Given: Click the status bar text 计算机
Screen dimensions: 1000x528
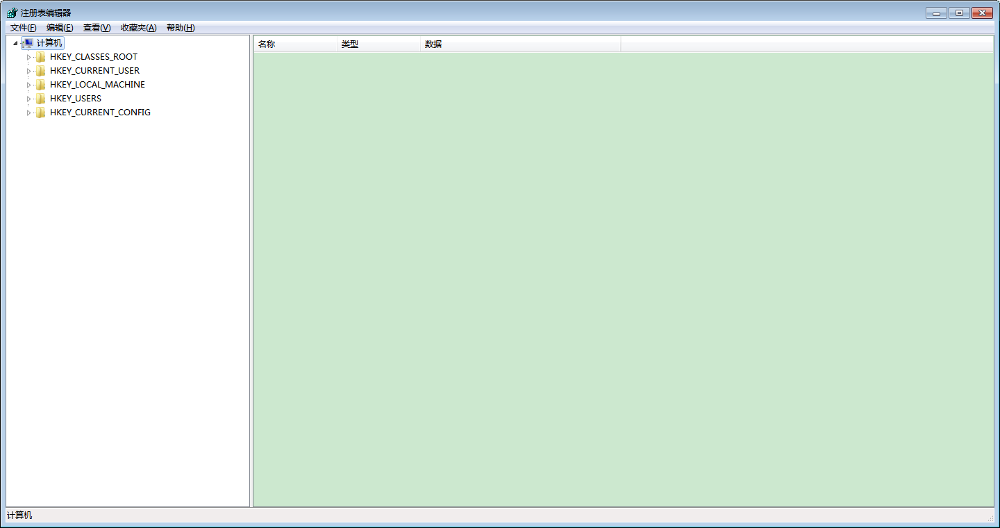Looking at the screenshot, I should click(x=19, y=515).
